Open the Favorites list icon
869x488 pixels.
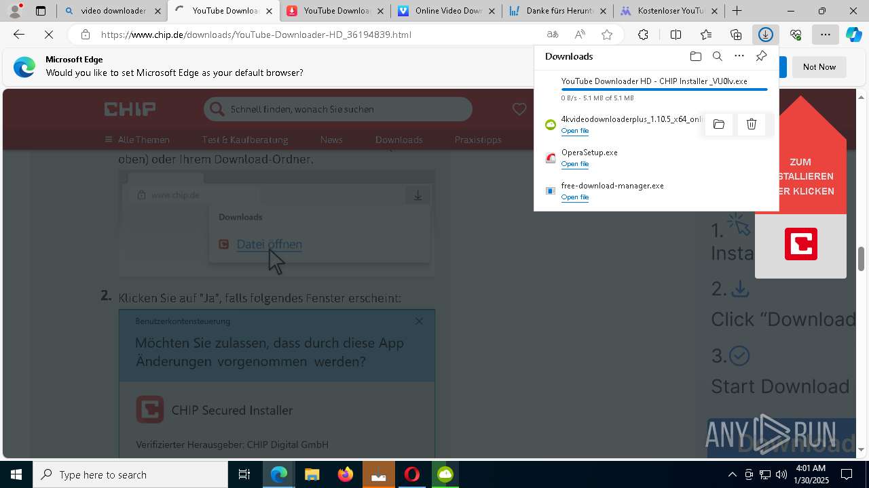tap(706, 35)
